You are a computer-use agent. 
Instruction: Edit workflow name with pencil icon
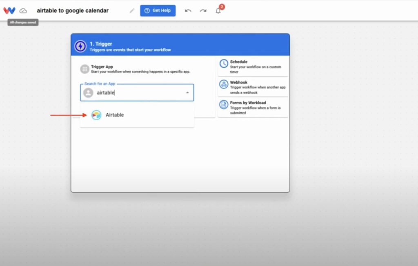click(x=132, y=11)
